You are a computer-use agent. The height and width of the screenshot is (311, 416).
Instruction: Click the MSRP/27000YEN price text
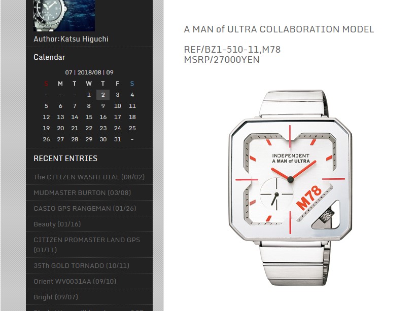coord(222,60)
